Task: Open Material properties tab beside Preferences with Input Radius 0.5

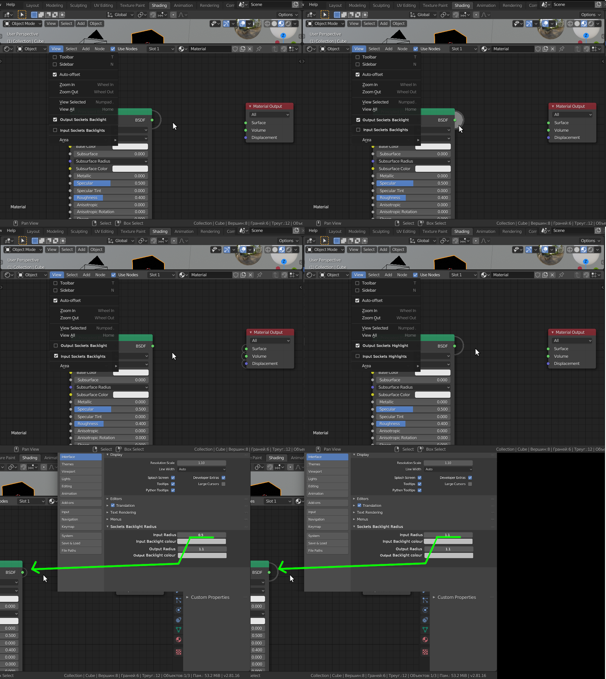Action: (179, 639)
